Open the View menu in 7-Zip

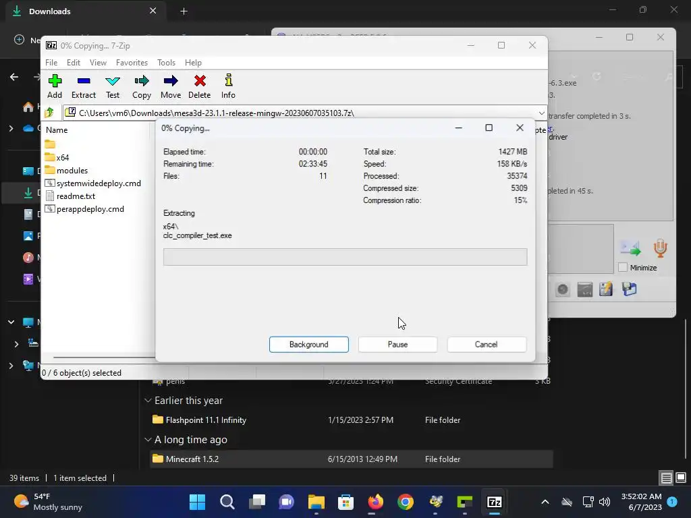(98, 63)
